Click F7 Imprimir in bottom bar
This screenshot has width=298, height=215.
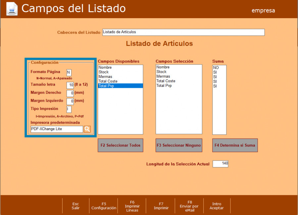point(161,206)
